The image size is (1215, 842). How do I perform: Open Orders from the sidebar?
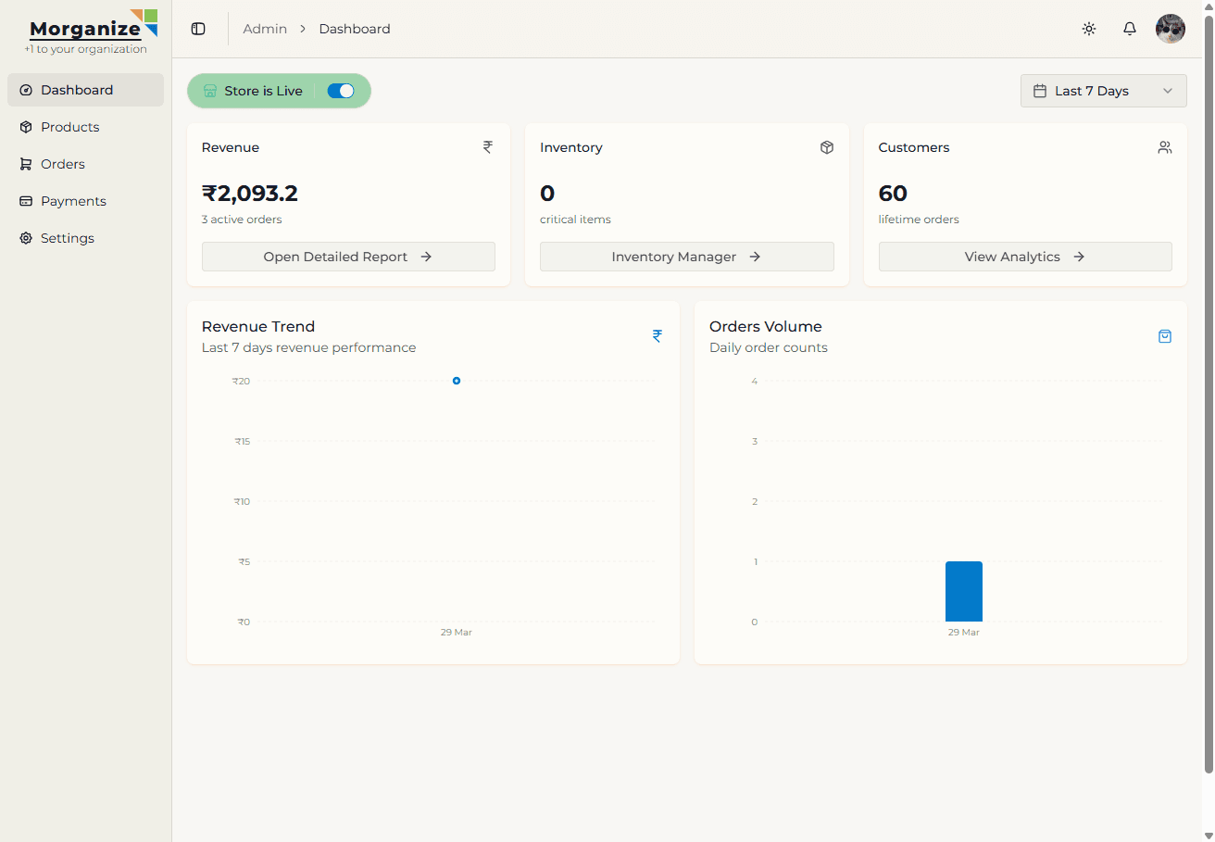pyautogui.click(x=63, y=164)
